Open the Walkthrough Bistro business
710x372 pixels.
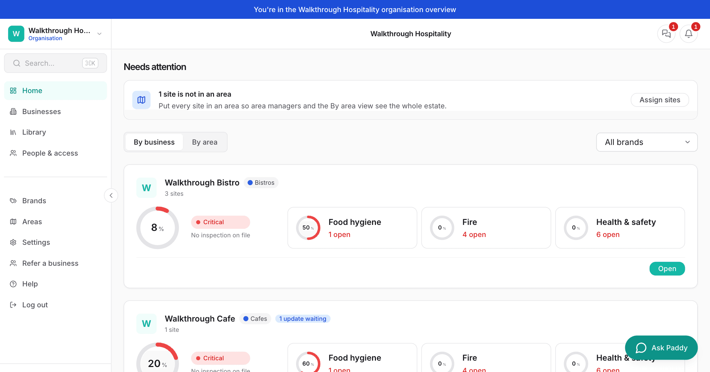click(667, 269)
